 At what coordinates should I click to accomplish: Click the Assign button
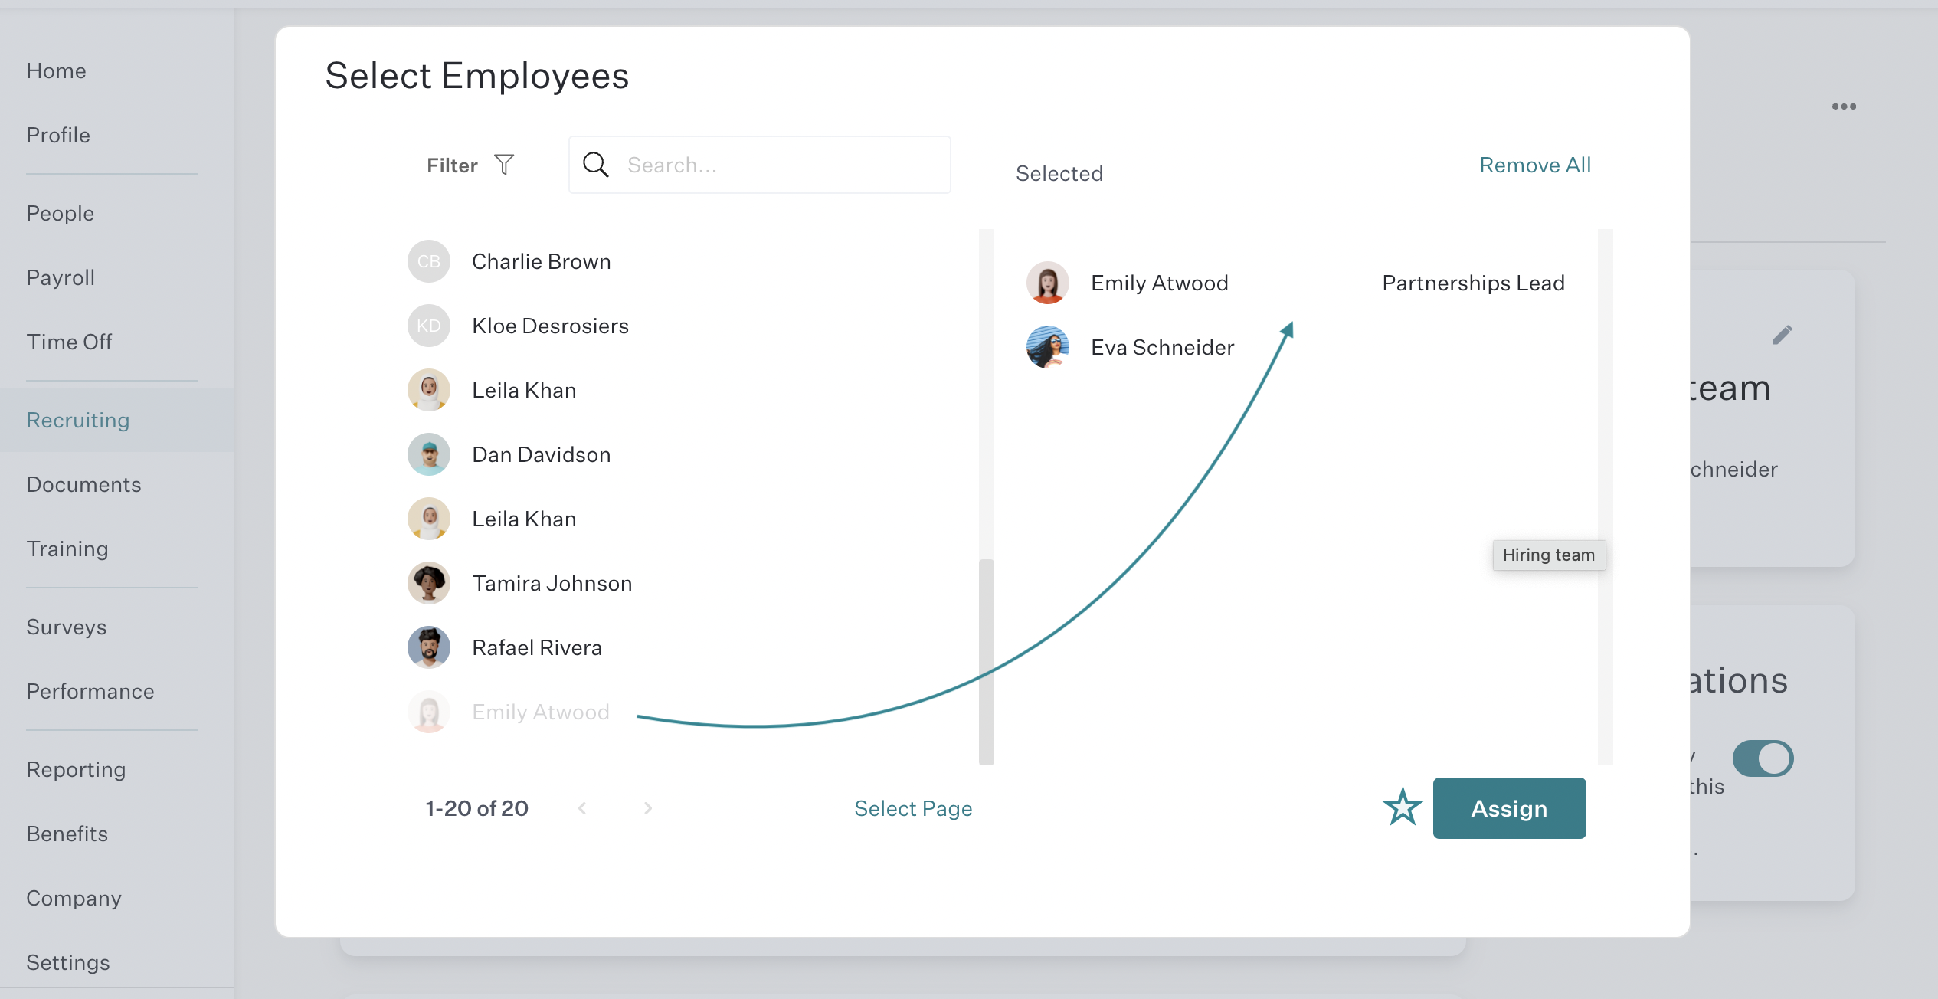coord(1509,808)
